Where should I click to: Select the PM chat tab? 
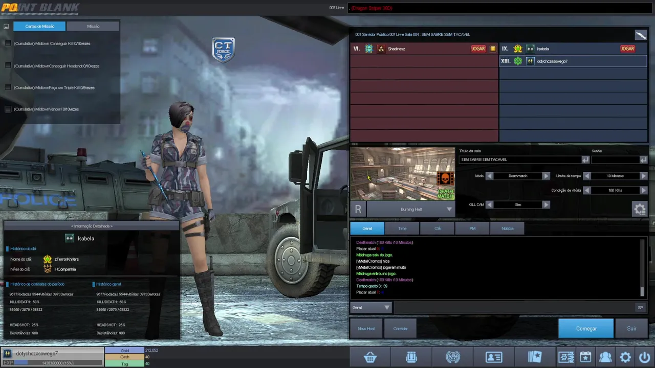tap(472, 228)
